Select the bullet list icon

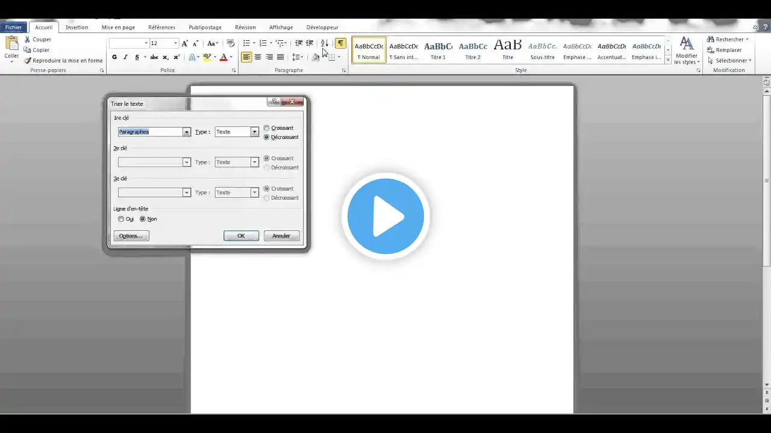pyautogui.click(x=246, y=43)
